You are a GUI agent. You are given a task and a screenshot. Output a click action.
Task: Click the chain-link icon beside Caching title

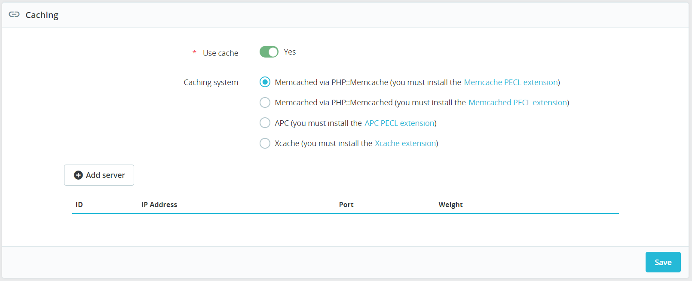click(14, 15)
